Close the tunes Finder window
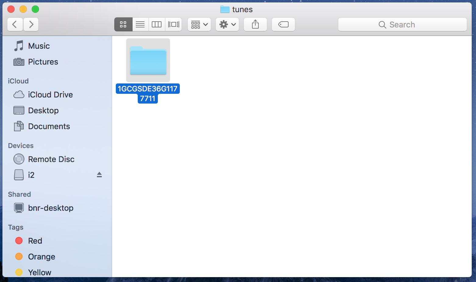This screenshot has width=476, height=282. point(11,9)
